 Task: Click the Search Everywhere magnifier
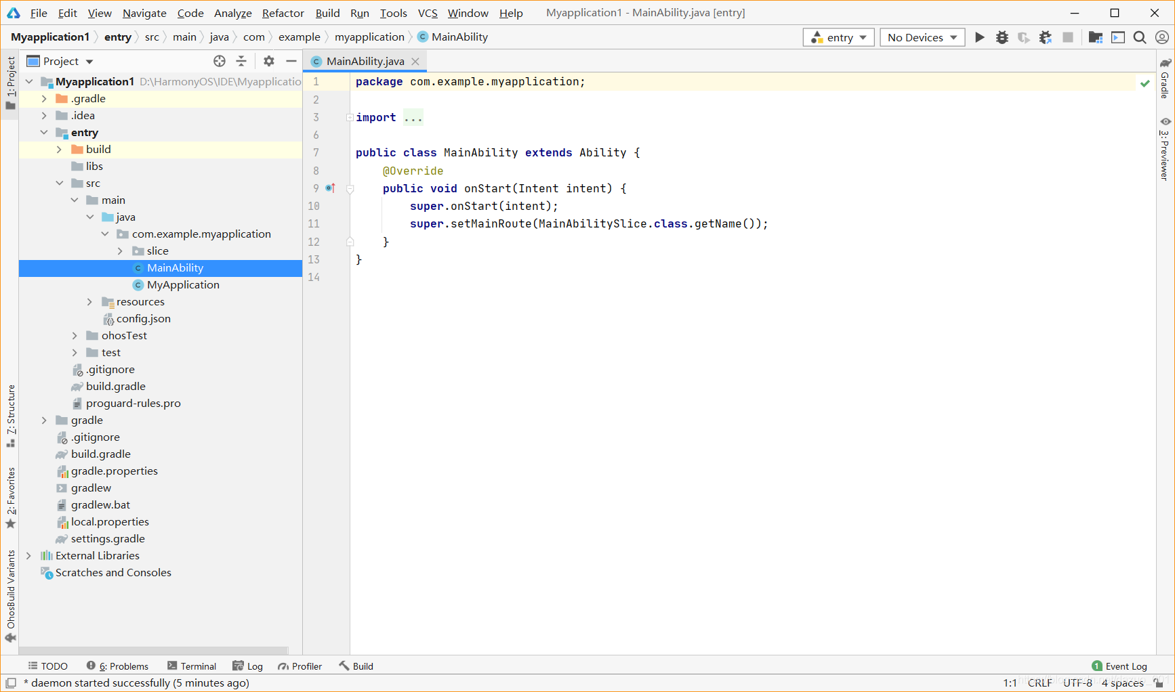coord(1140,37)
